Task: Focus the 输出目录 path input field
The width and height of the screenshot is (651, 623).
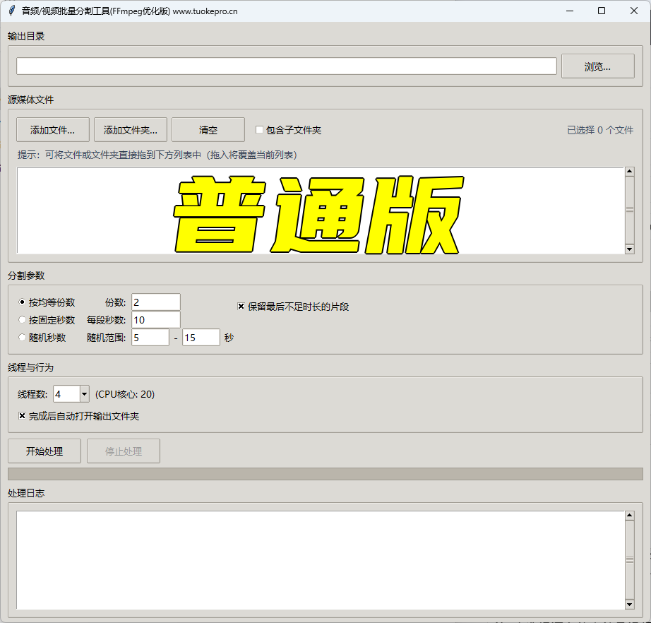Action: point(286,66)
